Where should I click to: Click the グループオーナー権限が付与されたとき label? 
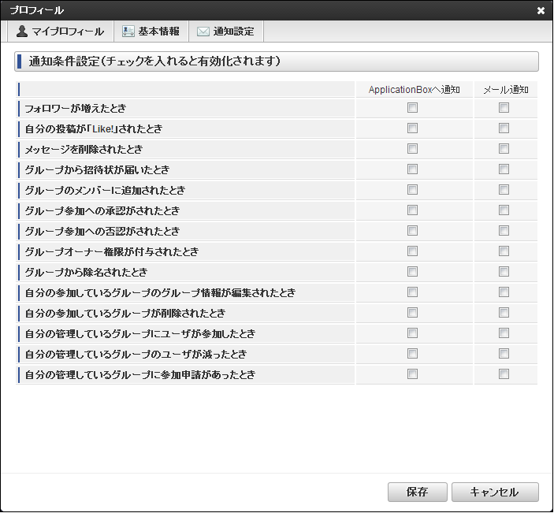112,251
